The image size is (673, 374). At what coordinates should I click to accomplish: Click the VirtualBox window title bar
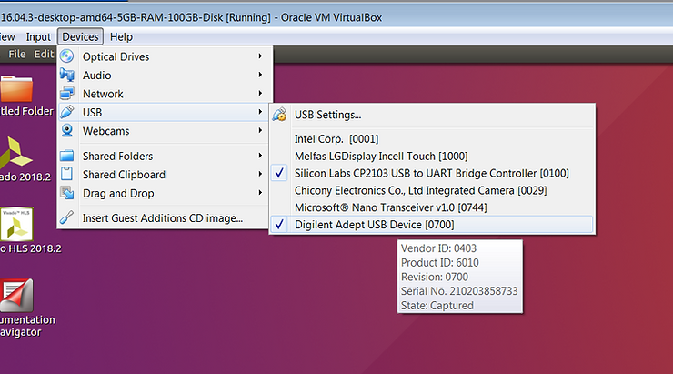pyautogui.click(x=336, y=17)
